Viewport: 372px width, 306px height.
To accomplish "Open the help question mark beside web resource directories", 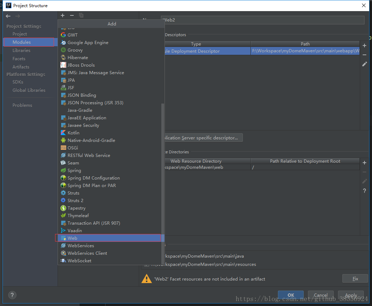I will pyautogui.click(x=364, y=191).
